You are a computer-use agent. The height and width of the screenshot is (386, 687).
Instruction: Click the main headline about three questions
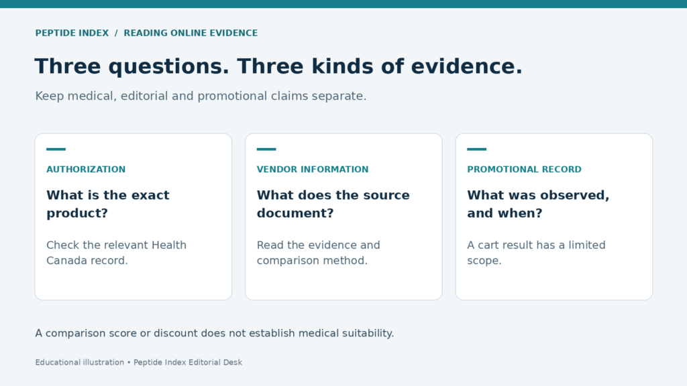tap(278, 66)
